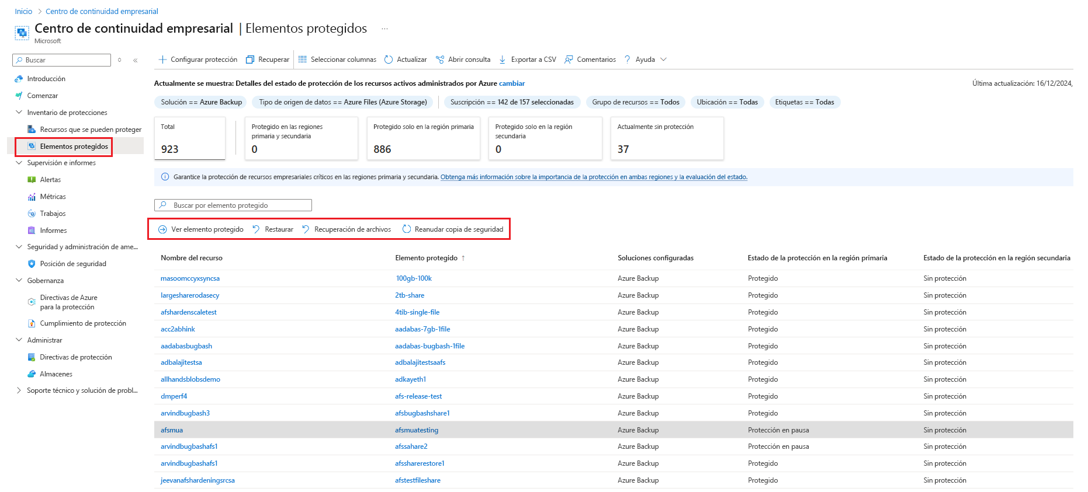Open the Centro de continuidad empresarial breadcrumb
Viewport: 1088px width, 492px height.
tap(102, 11)
